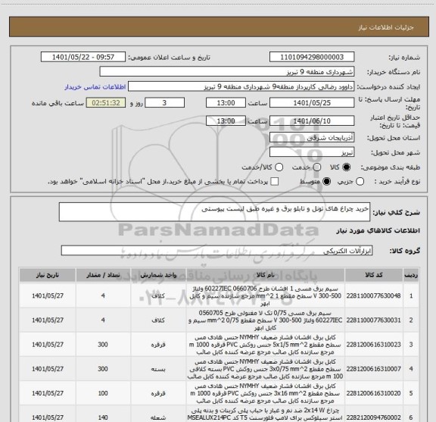This screenshot has width=436, height=422.
Task: Click the buyer name field شهرداری منطقه 9 تبریز
Action: 227,72
